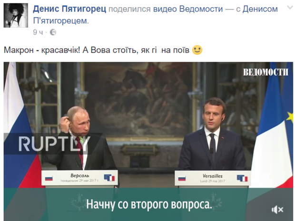Unmute the video with the speaker icon
Screen dimensions: 295x221
tap(277, 210)
